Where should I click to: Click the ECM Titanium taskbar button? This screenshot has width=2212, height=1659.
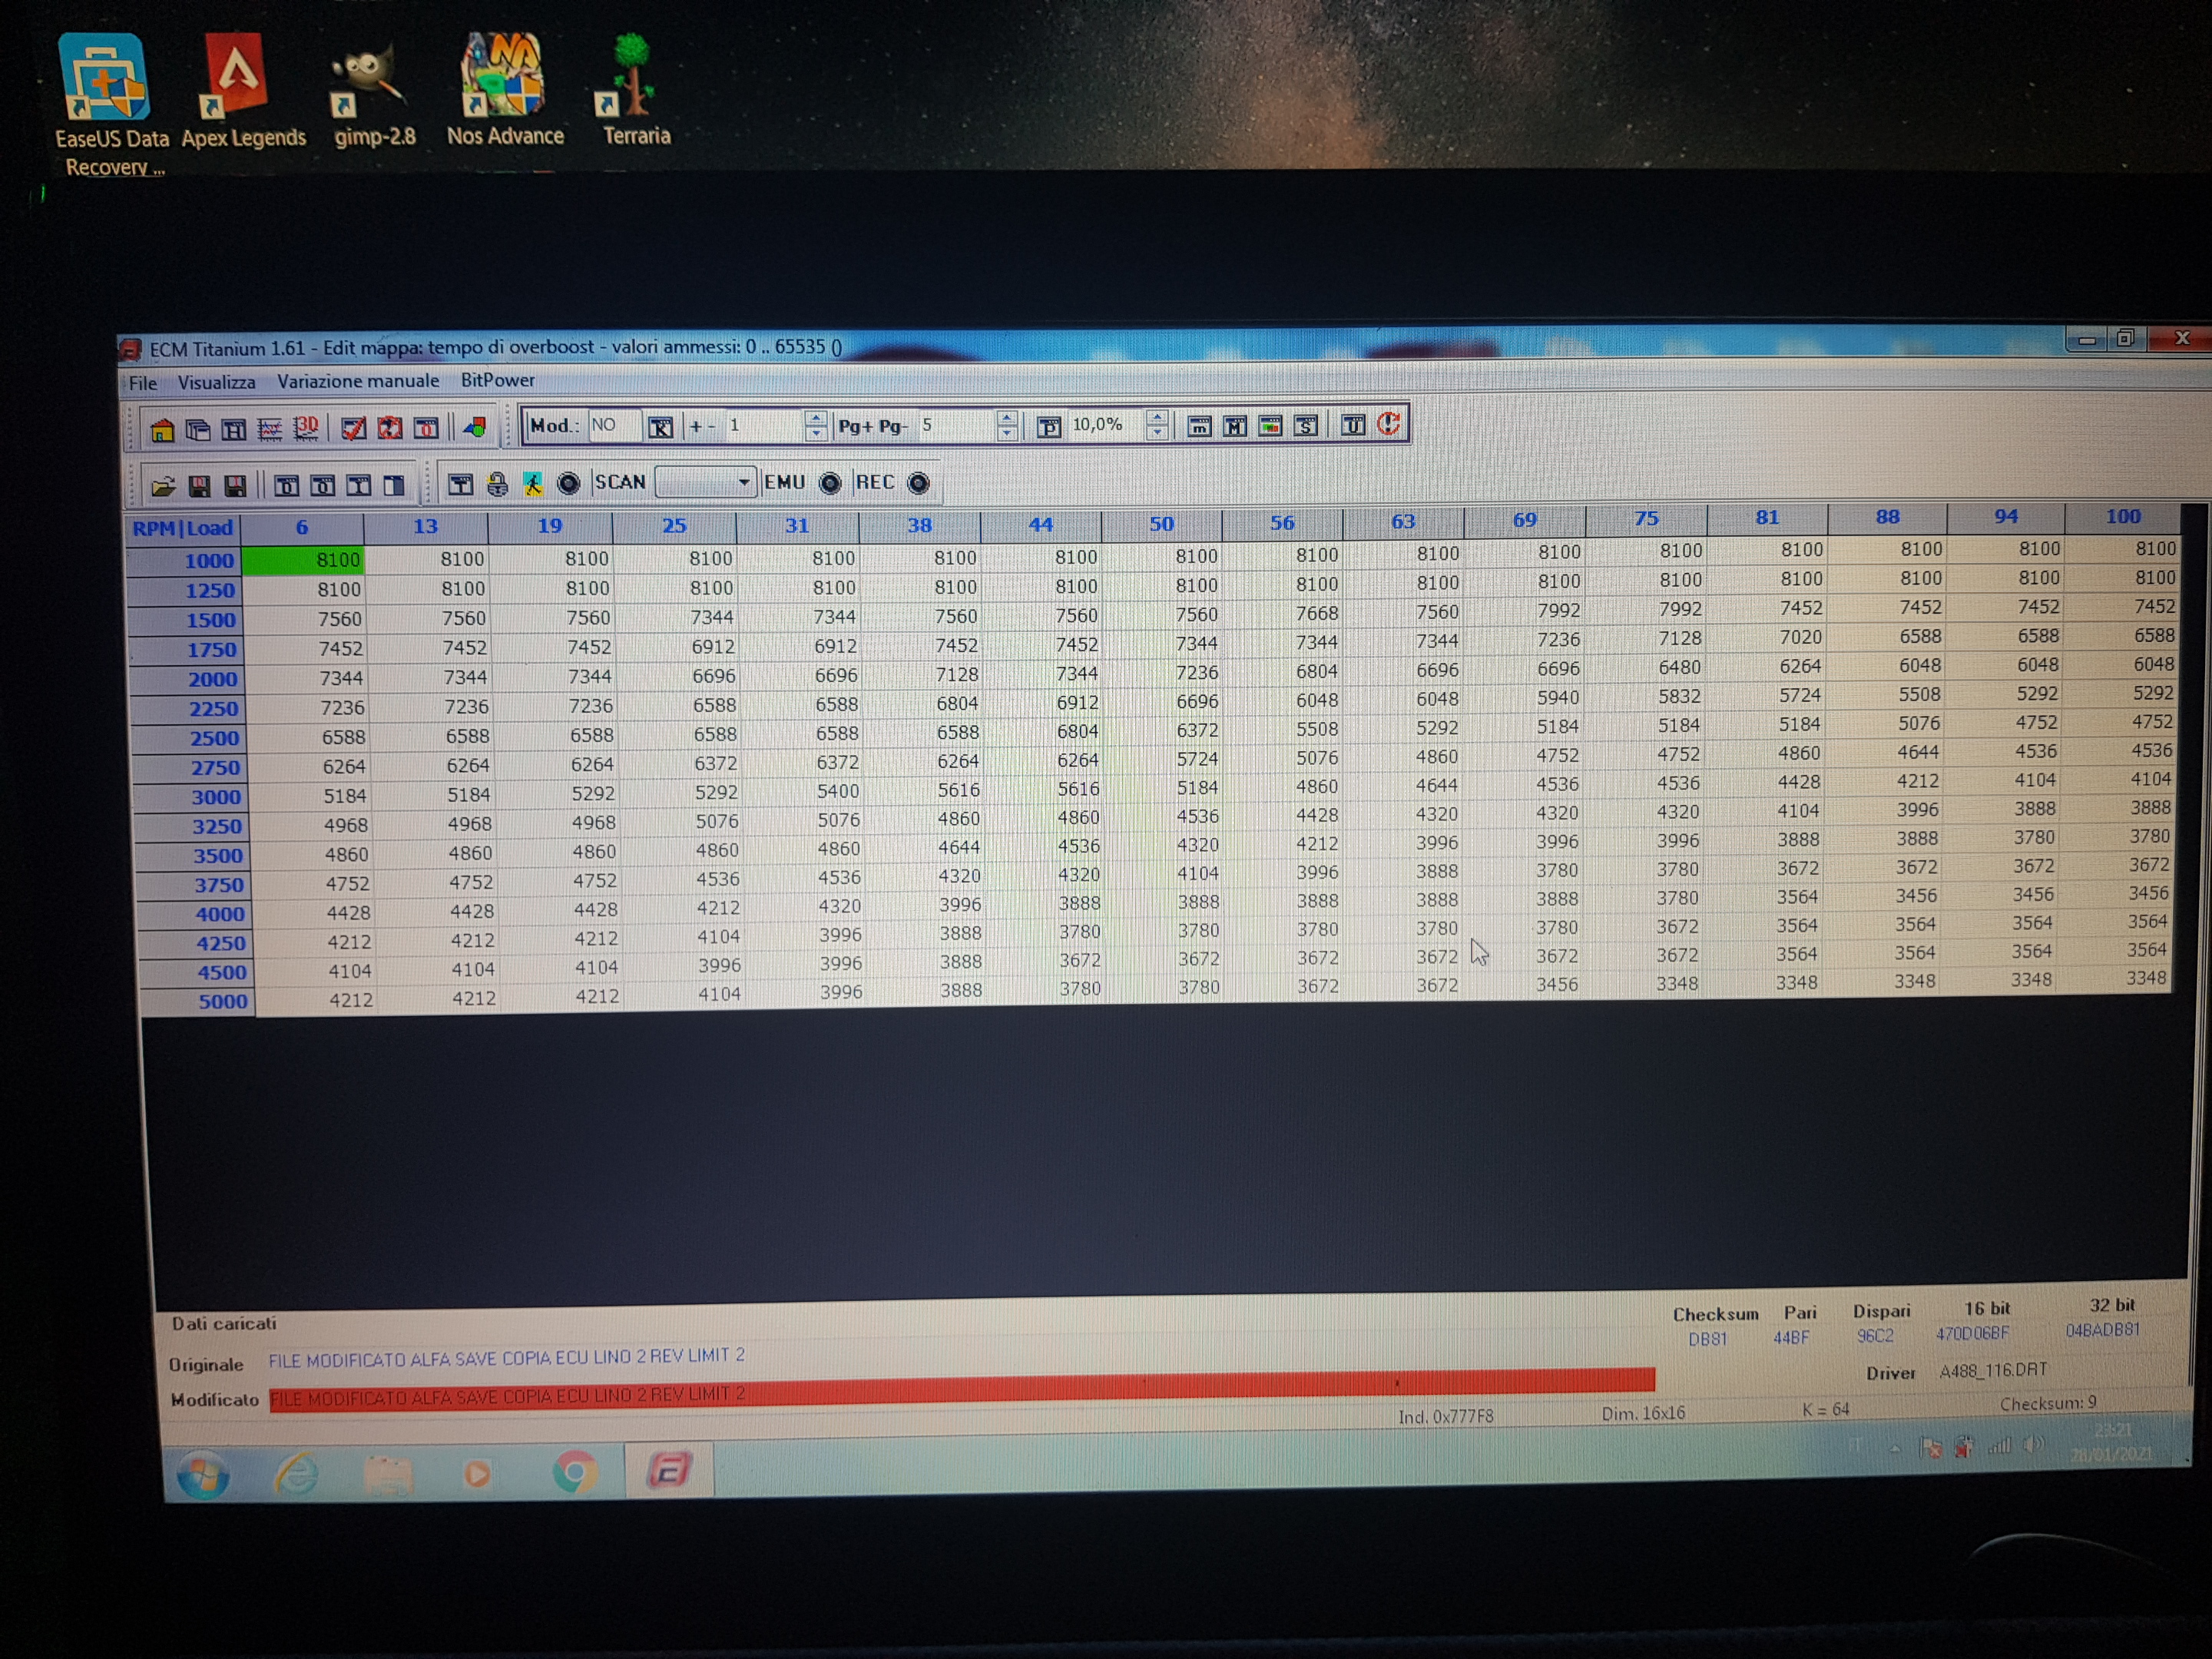[668, 1470]
